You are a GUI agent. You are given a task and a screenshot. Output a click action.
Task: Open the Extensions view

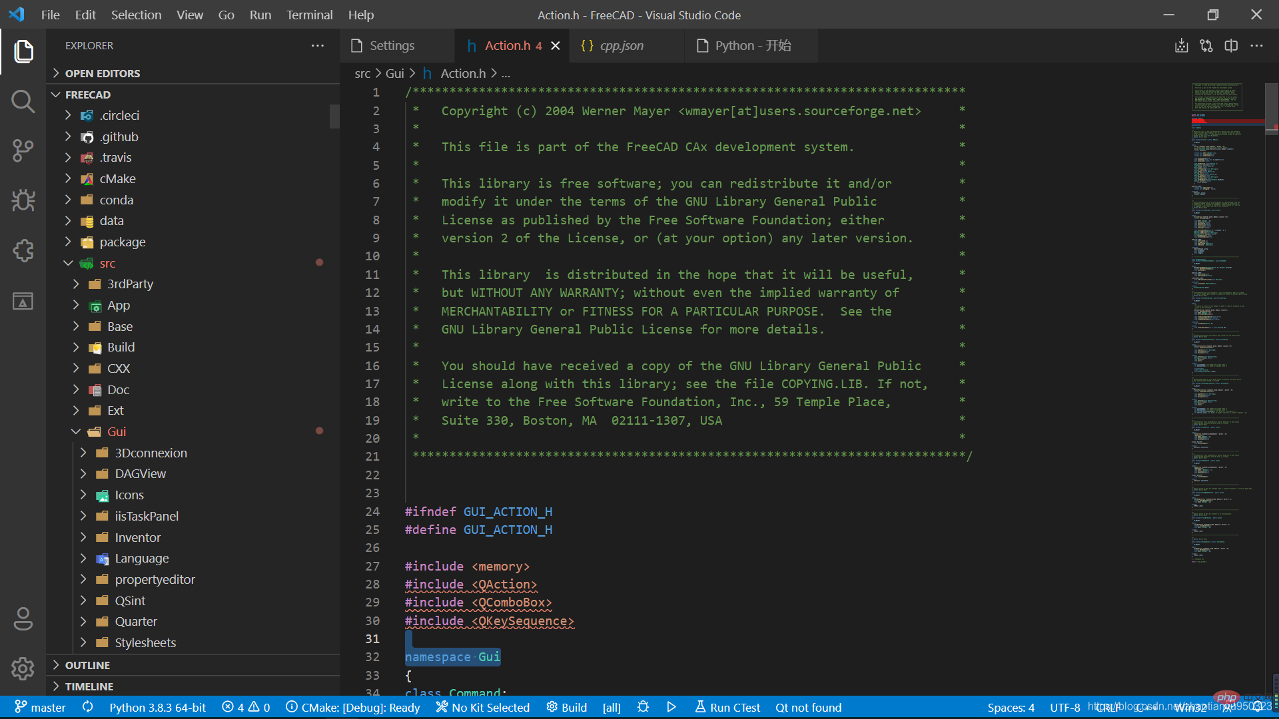23,251
